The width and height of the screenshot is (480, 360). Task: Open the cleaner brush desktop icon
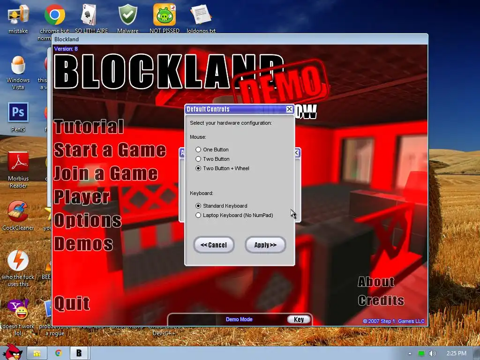18,216
